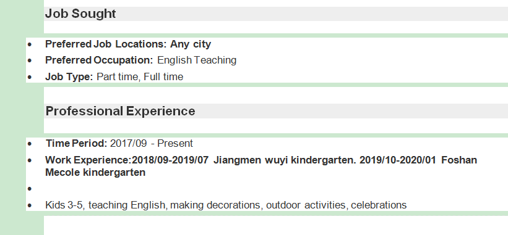Click the Work Experience label
Image resolution: width=508 pixels, height=235 pixels.
(88, 160)
